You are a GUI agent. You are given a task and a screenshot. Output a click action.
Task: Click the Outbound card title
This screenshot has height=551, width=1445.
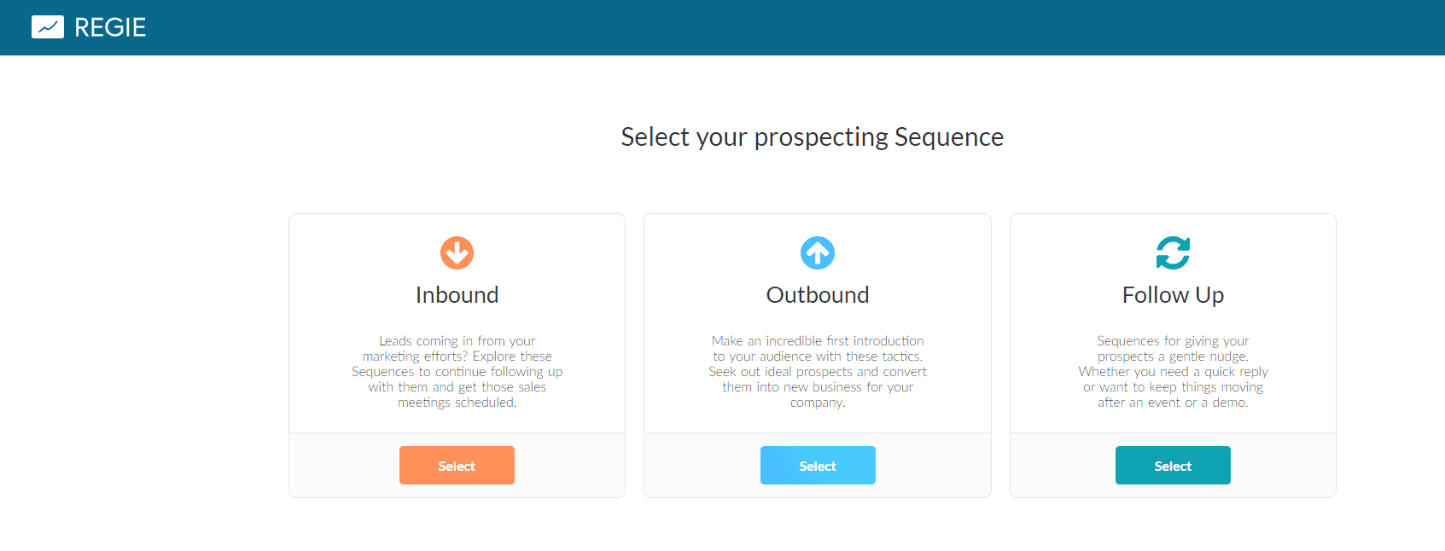pos(818,295)
